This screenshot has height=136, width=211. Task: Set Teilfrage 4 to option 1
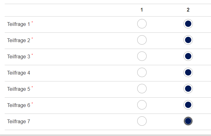[142, 72]
